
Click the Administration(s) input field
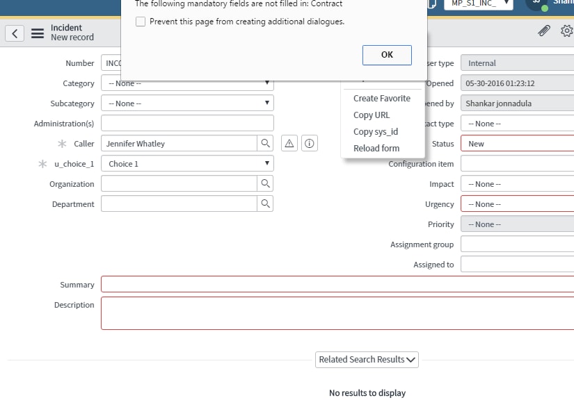187,123
